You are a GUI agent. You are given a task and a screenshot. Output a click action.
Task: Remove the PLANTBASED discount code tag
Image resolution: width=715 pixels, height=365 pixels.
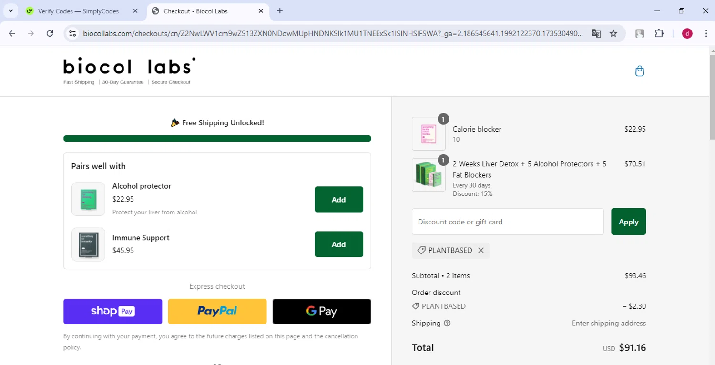tap(481, 250)
